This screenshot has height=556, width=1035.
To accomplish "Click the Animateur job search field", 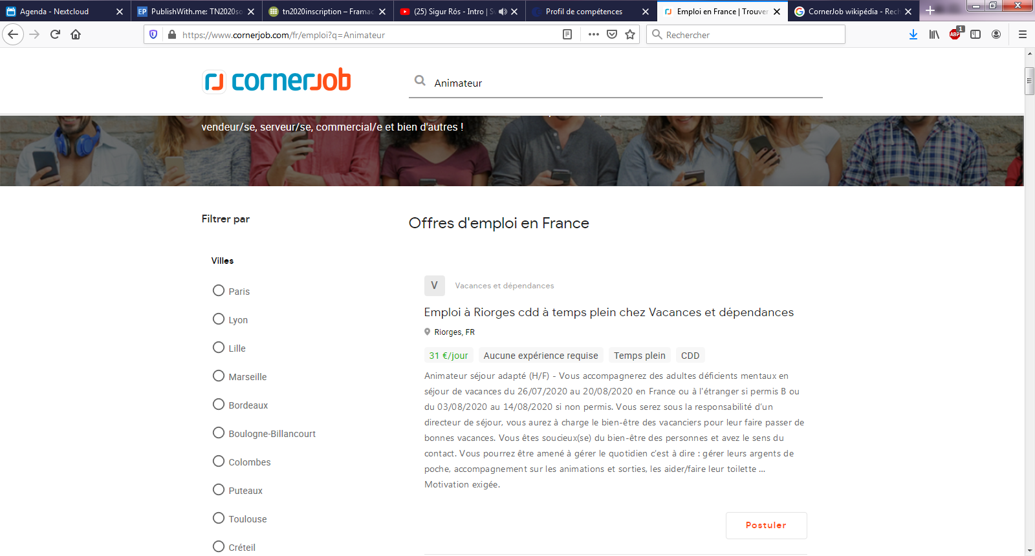I will 615,83.
